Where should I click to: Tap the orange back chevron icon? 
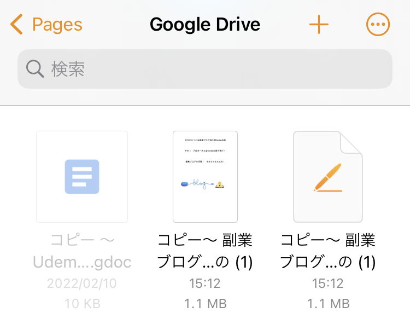pos(16,24)
